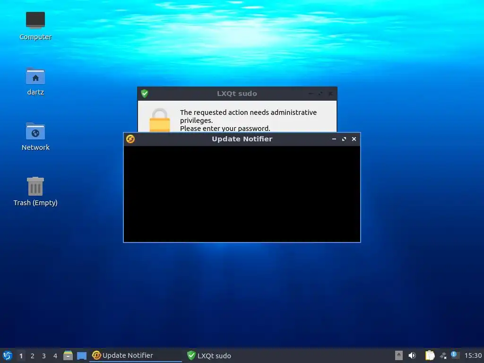Click the show desktop panel icon
The image size is (484, 363).
81,355
